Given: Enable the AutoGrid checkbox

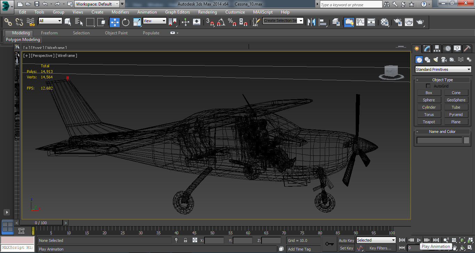Looking at the screenshot, I should tap(428, 86).
